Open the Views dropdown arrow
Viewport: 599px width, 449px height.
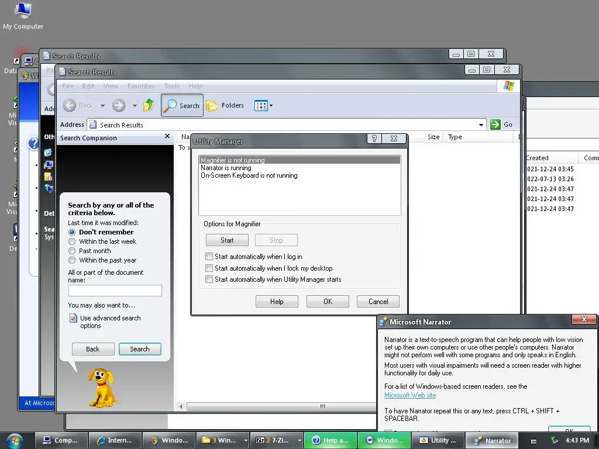click(x=271, y=105)
